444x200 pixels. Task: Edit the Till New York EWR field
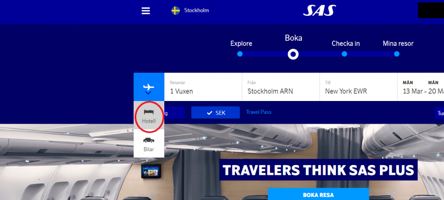359,87
